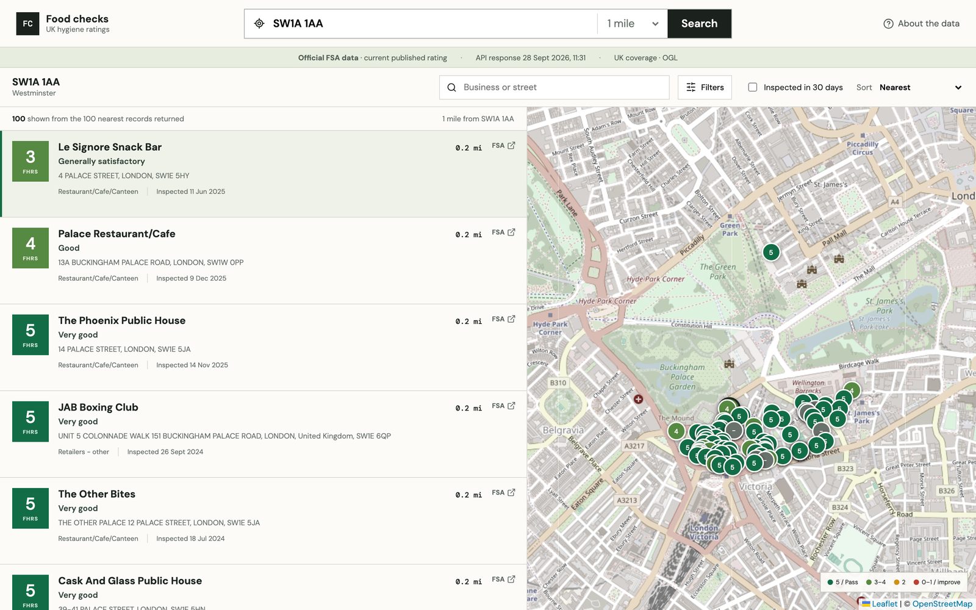Click the green 5 / Pass legend dot
The height and width of the screenshot is (610, 976).
tap(830, 582)
